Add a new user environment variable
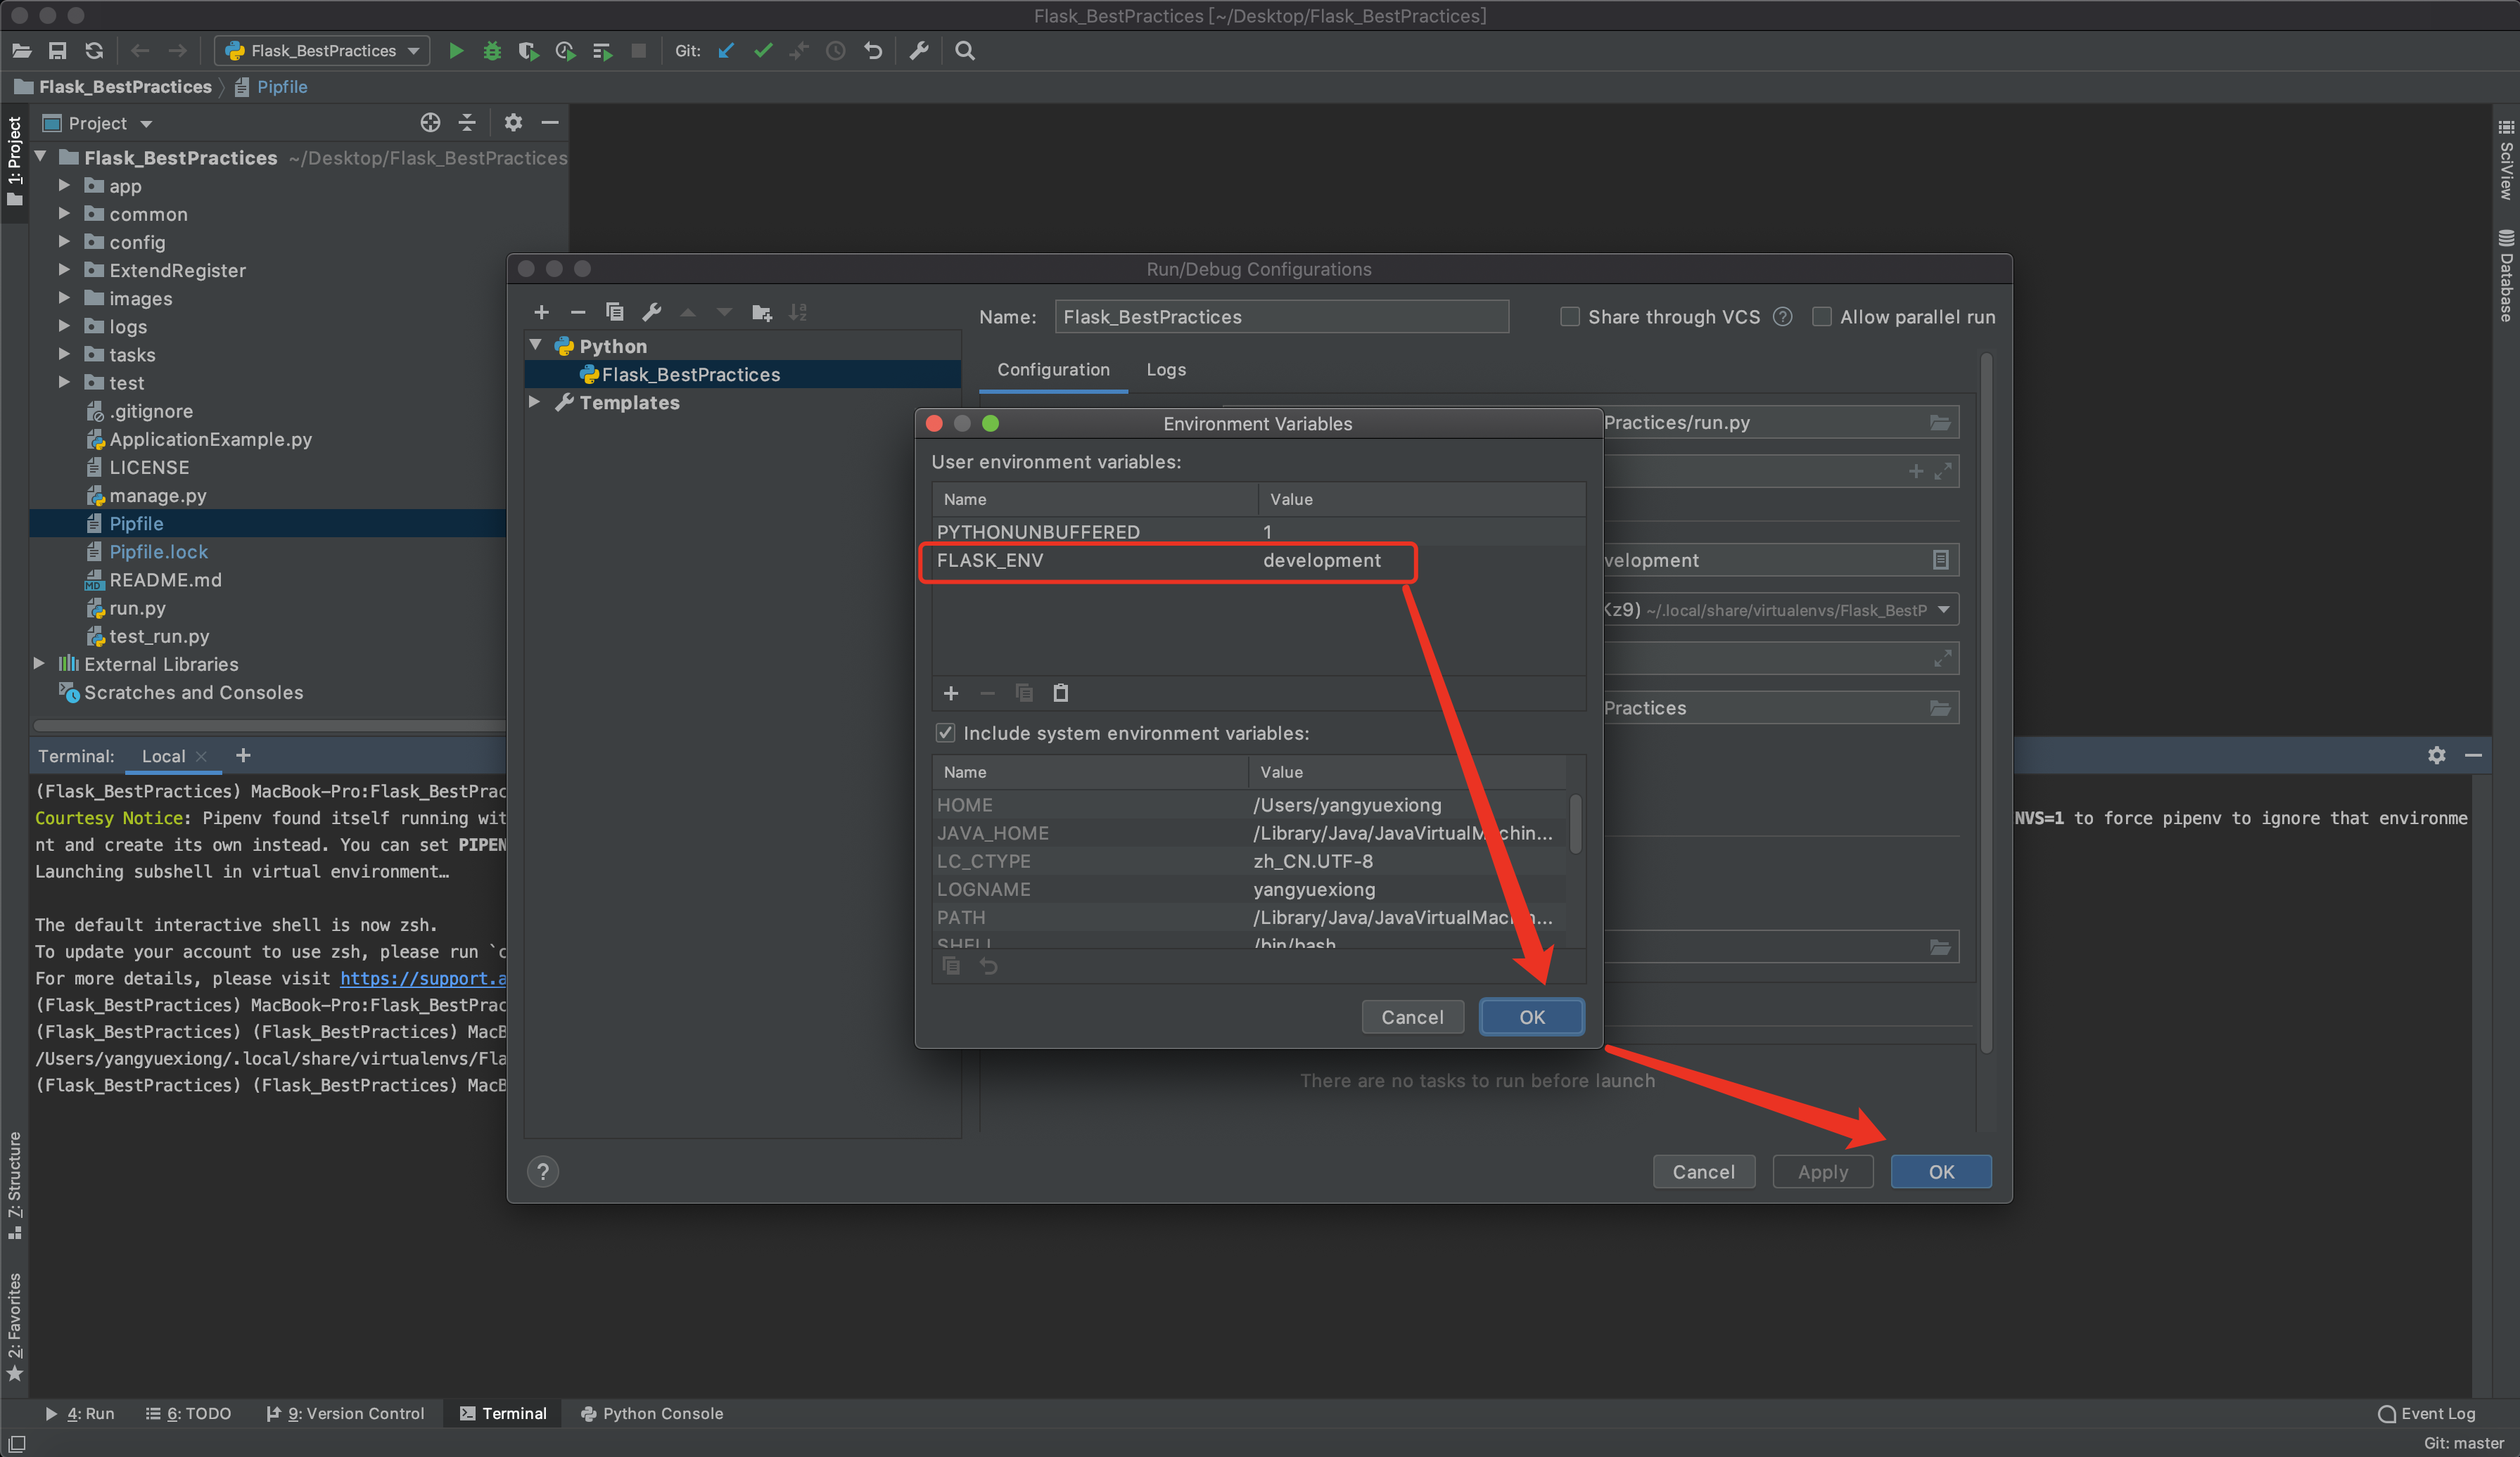2520x1457 pixels. 951,693
